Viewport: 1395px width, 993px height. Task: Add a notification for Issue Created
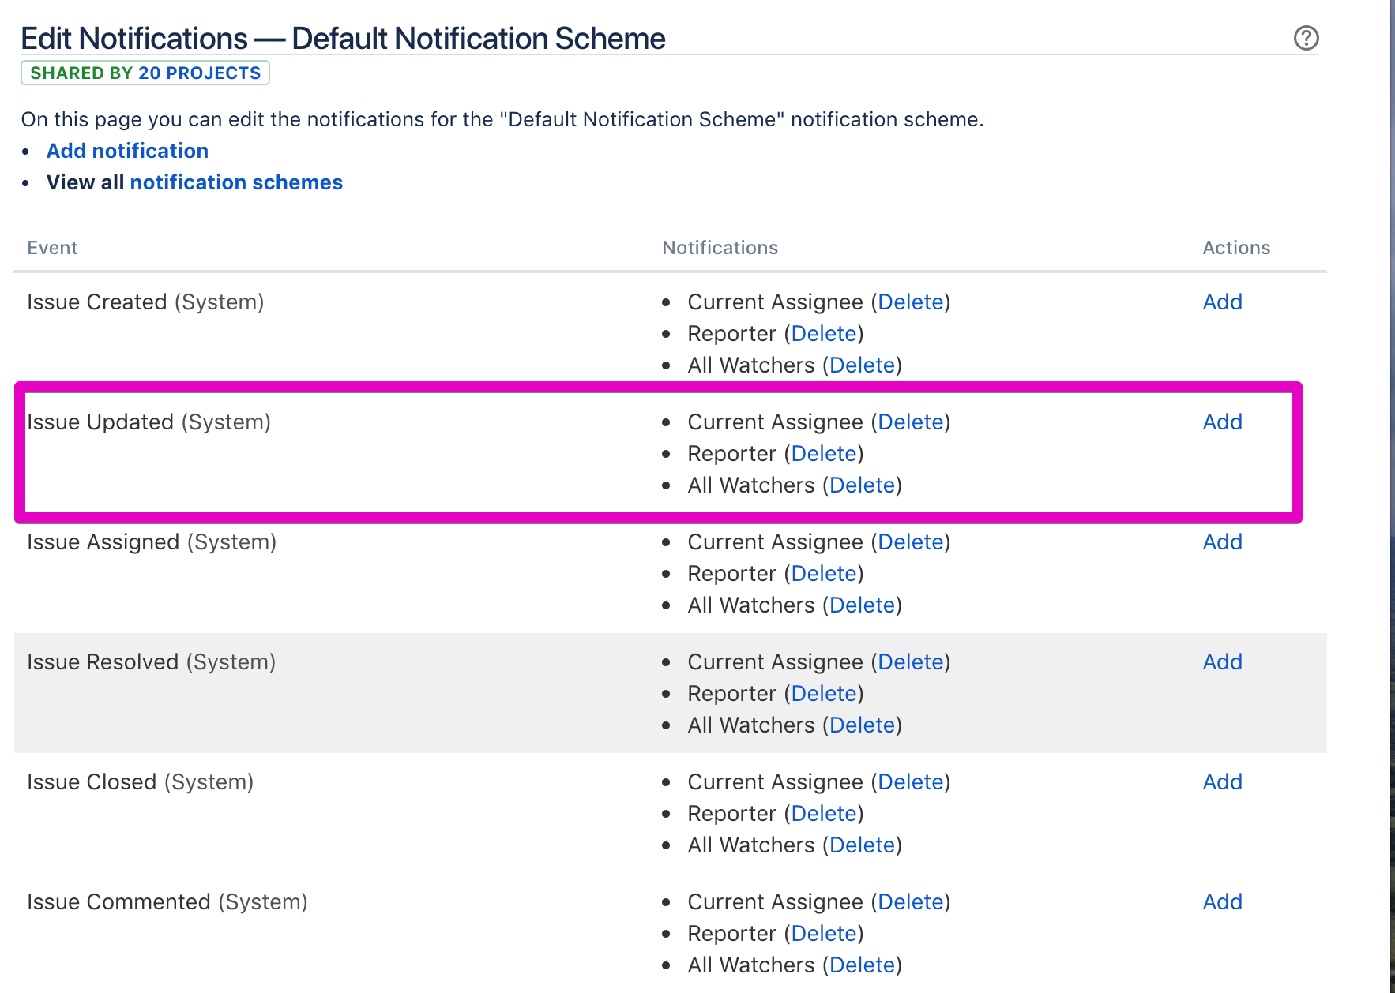click(x=1222, y=302)
